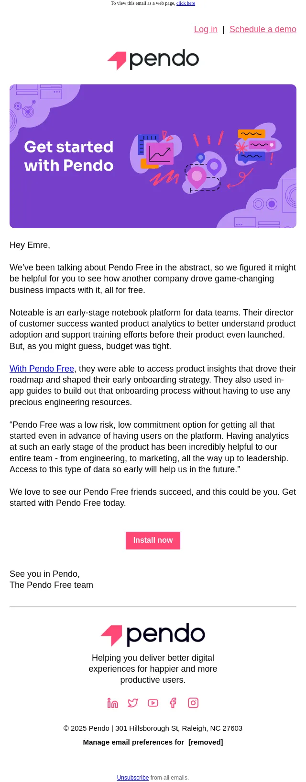Viewport: 306px width, 782px height.
Task: Click the Log in link
Action: 206,29
